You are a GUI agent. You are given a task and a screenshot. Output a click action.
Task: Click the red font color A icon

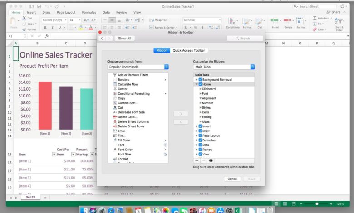pos(91,28)
